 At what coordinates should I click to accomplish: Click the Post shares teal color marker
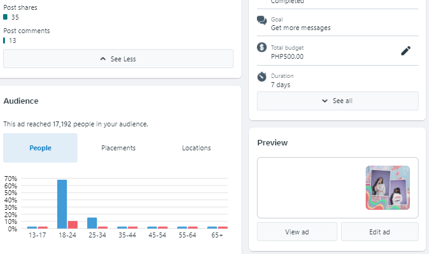[6, 17]
